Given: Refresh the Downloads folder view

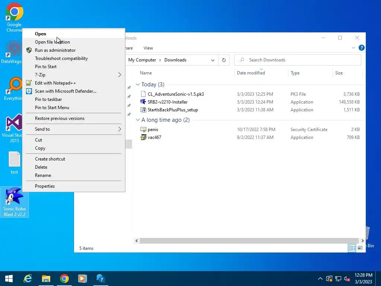Looking at the screenshot, I should coord(224,60).
